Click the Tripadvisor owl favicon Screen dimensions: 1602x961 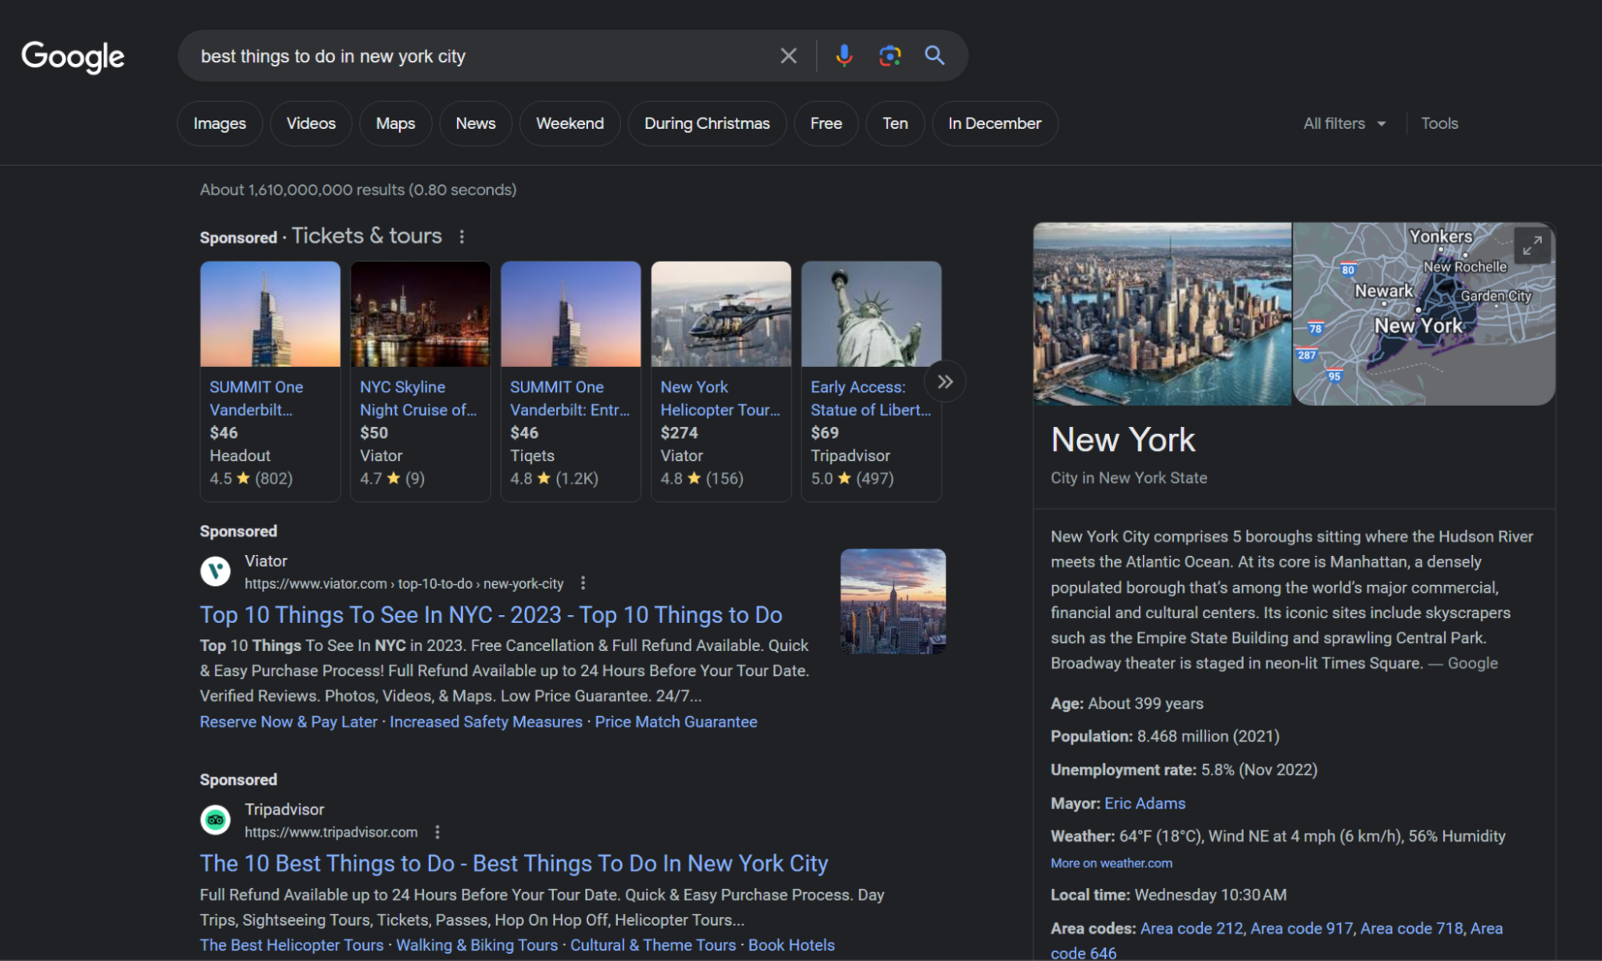(215, 820)
